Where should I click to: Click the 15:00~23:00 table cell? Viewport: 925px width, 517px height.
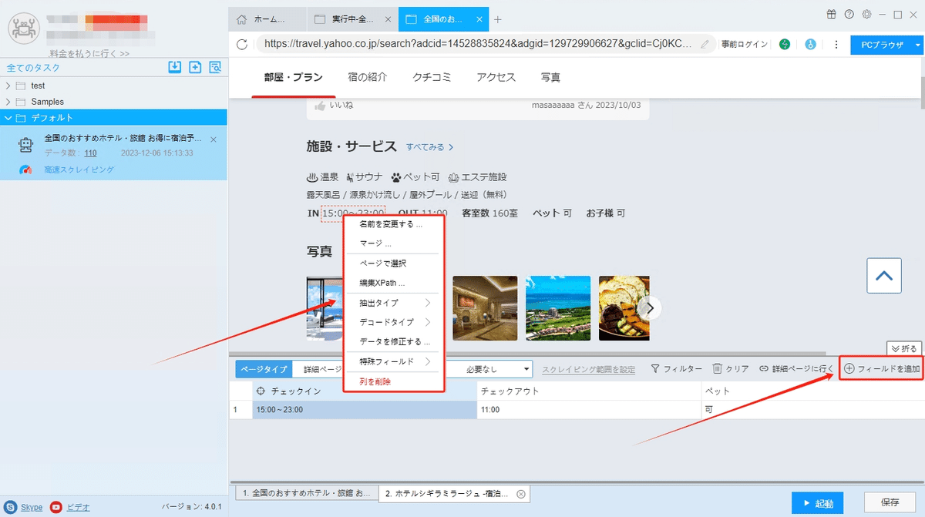364,410
